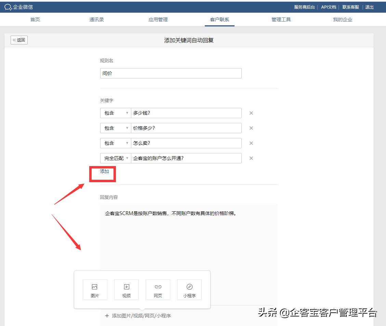Delete the 企客宝的账户怎么开通? keyword entry
Image resolution: width=386 pixels, height=326 pixels.
[x=251, y=158]
